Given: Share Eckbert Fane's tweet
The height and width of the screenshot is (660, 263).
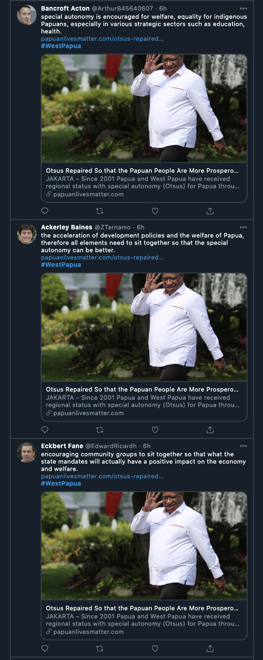Looking at the screenshot, I should coord(210,649).
